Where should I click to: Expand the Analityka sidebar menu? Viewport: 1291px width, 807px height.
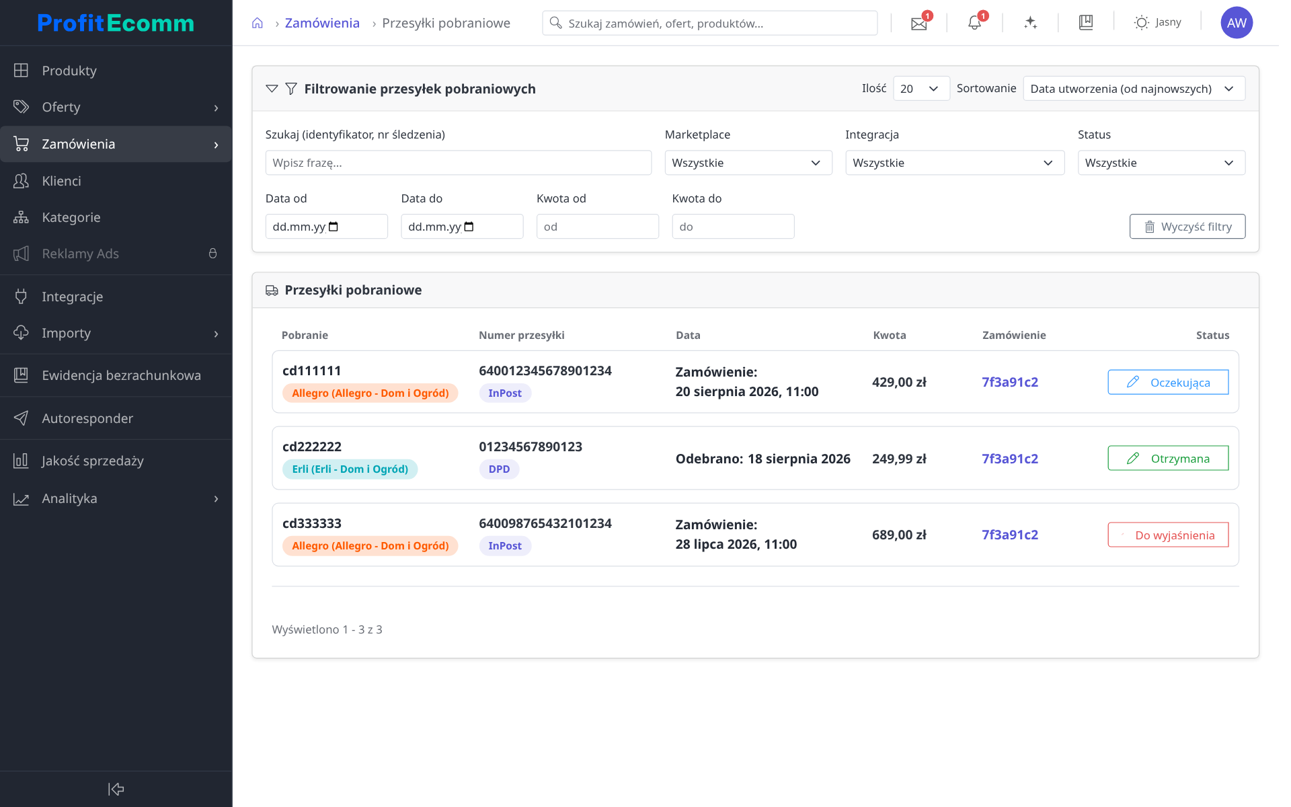click(116, 498)
